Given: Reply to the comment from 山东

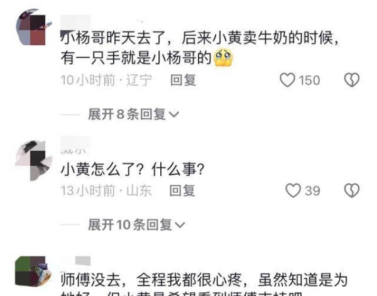Looking at the screenshot, I should pyautogui.click(x=182, y=190).
